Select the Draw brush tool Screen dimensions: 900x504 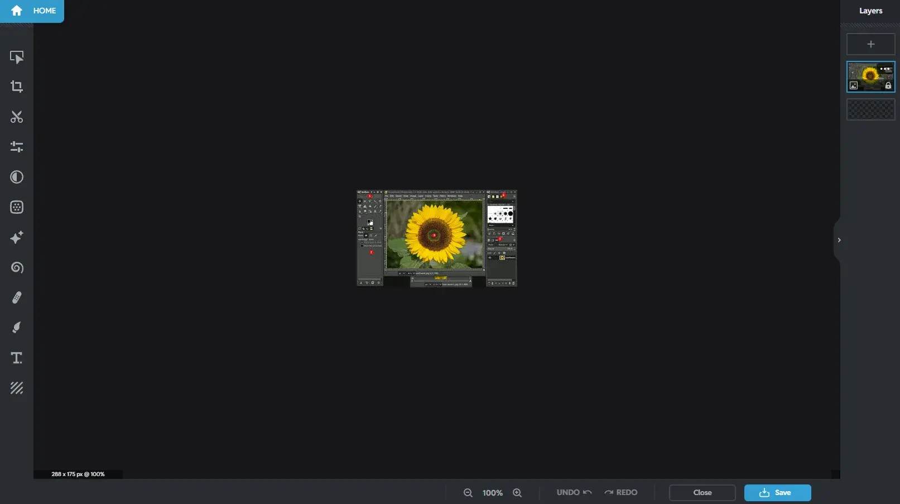[x=17, y=328]
